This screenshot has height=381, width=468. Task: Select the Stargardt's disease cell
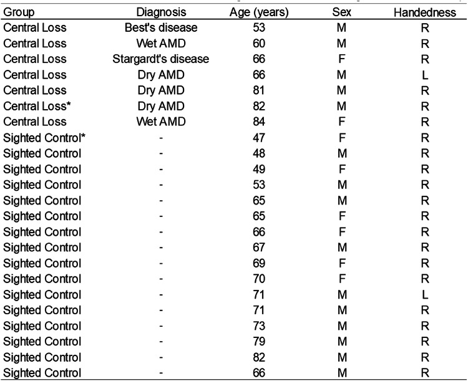[160, 59]
